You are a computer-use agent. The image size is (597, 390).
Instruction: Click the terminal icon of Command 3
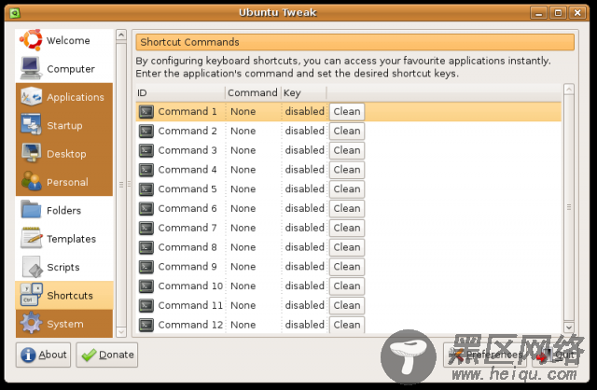[146, 150]
